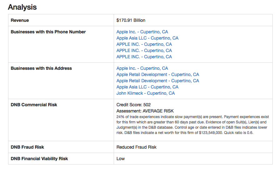Open Apple Asia LLC link in Address row
This screenshot has width=278, height=172.
click(147, 87)
